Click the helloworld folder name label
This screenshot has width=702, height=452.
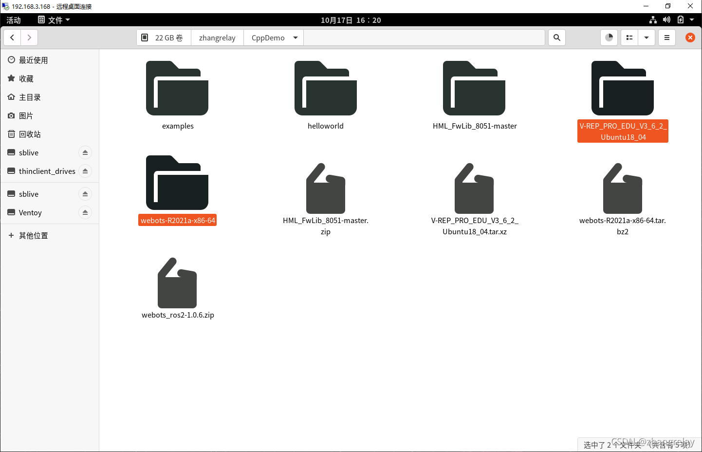coord(326,126)
